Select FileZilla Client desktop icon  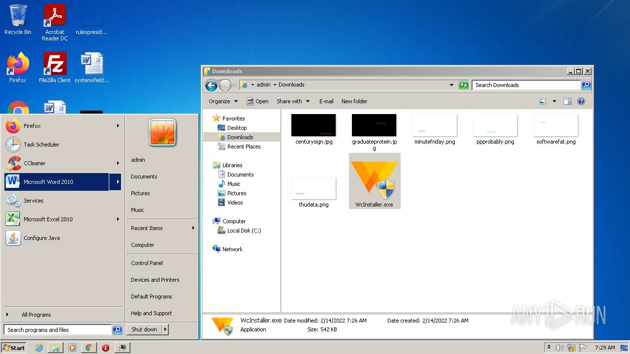(x=55, y=67)
